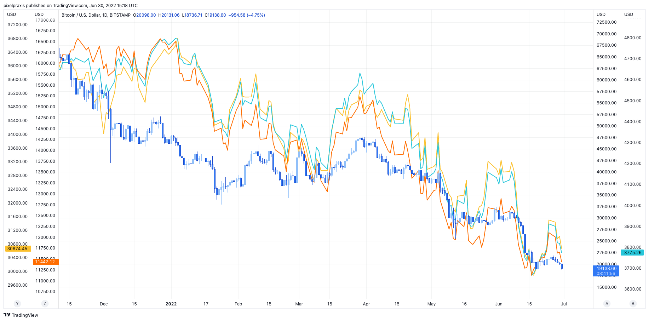Click the 16000.00 tick on the price scale

coord(45,63)
